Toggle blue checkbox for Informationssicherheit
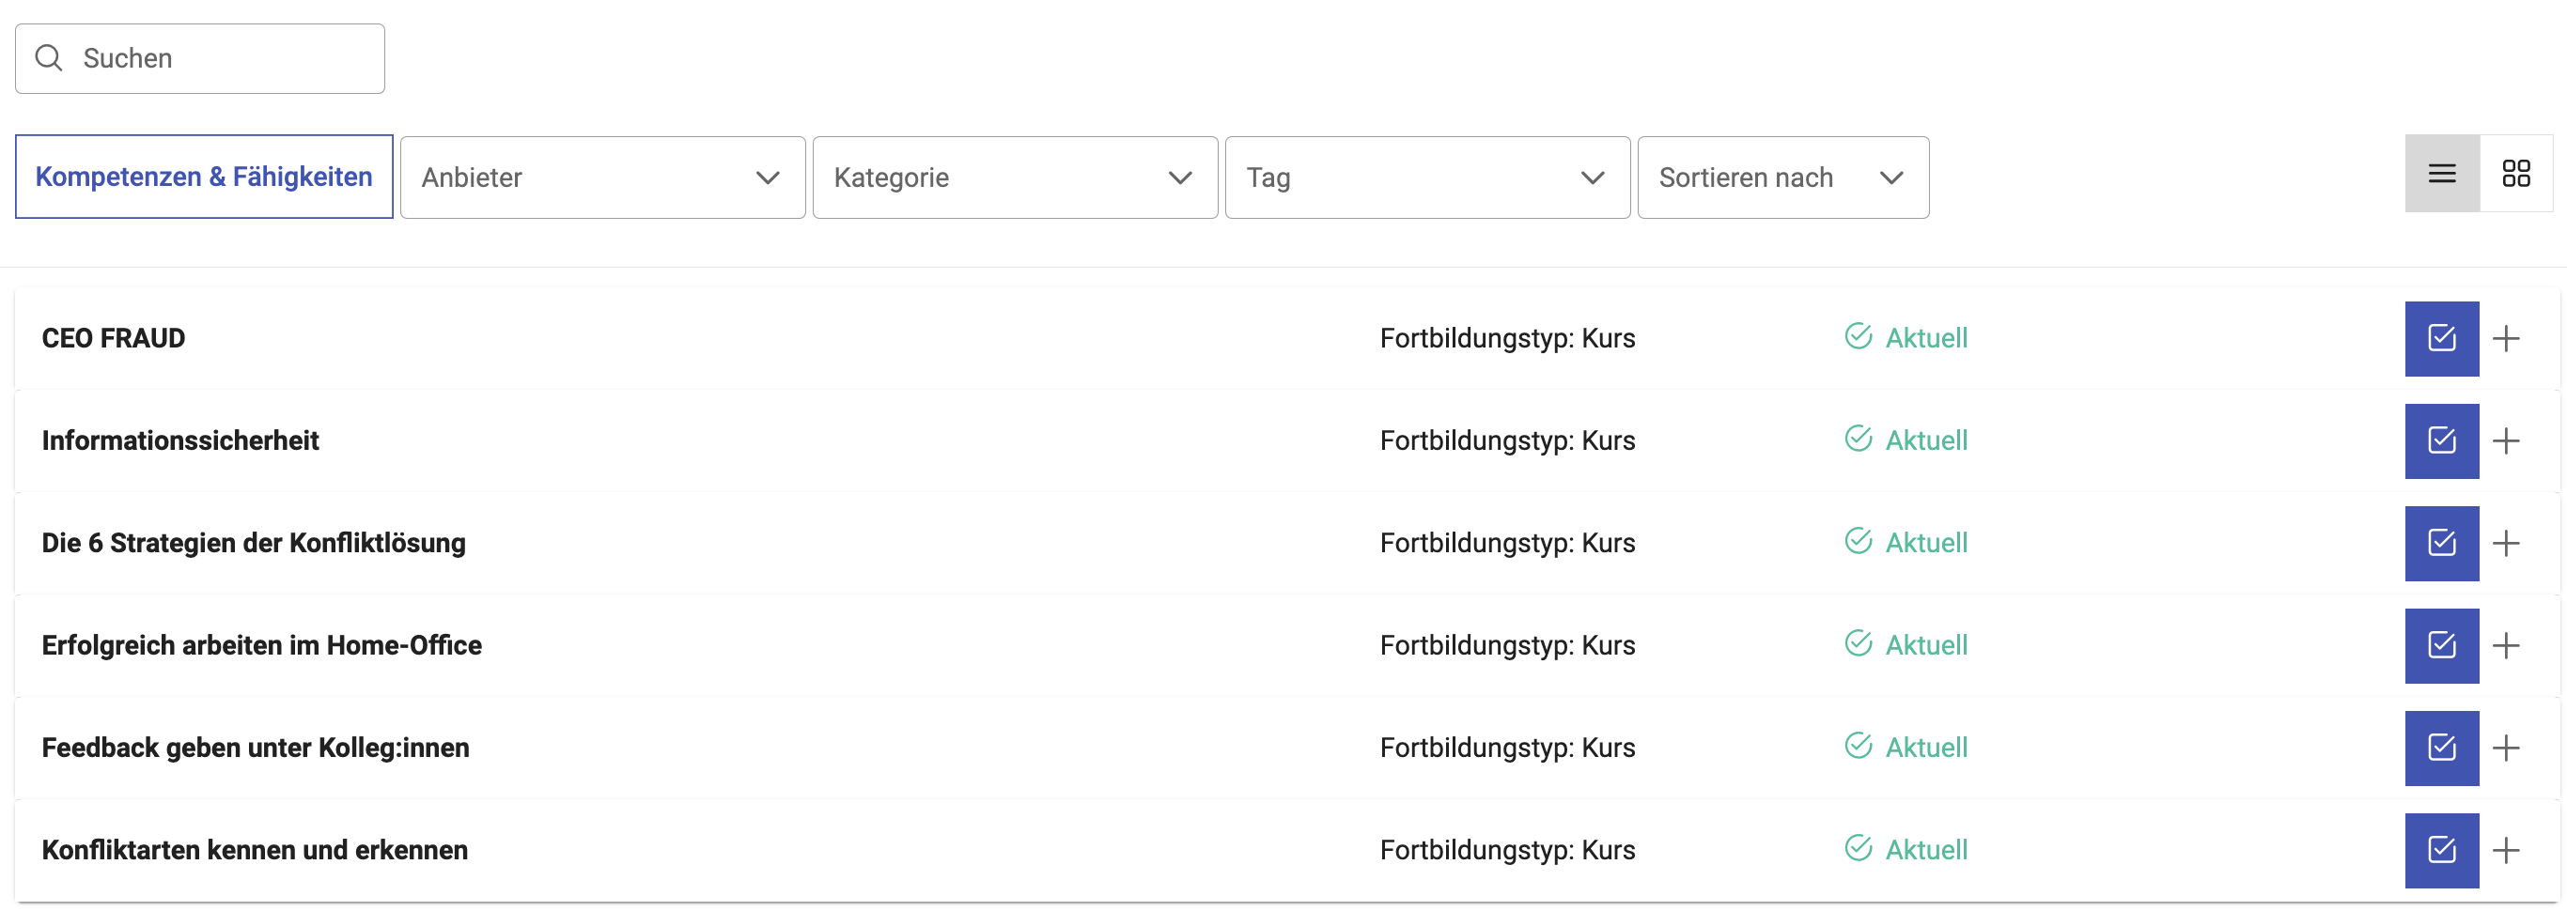 tap(2440, 441)
